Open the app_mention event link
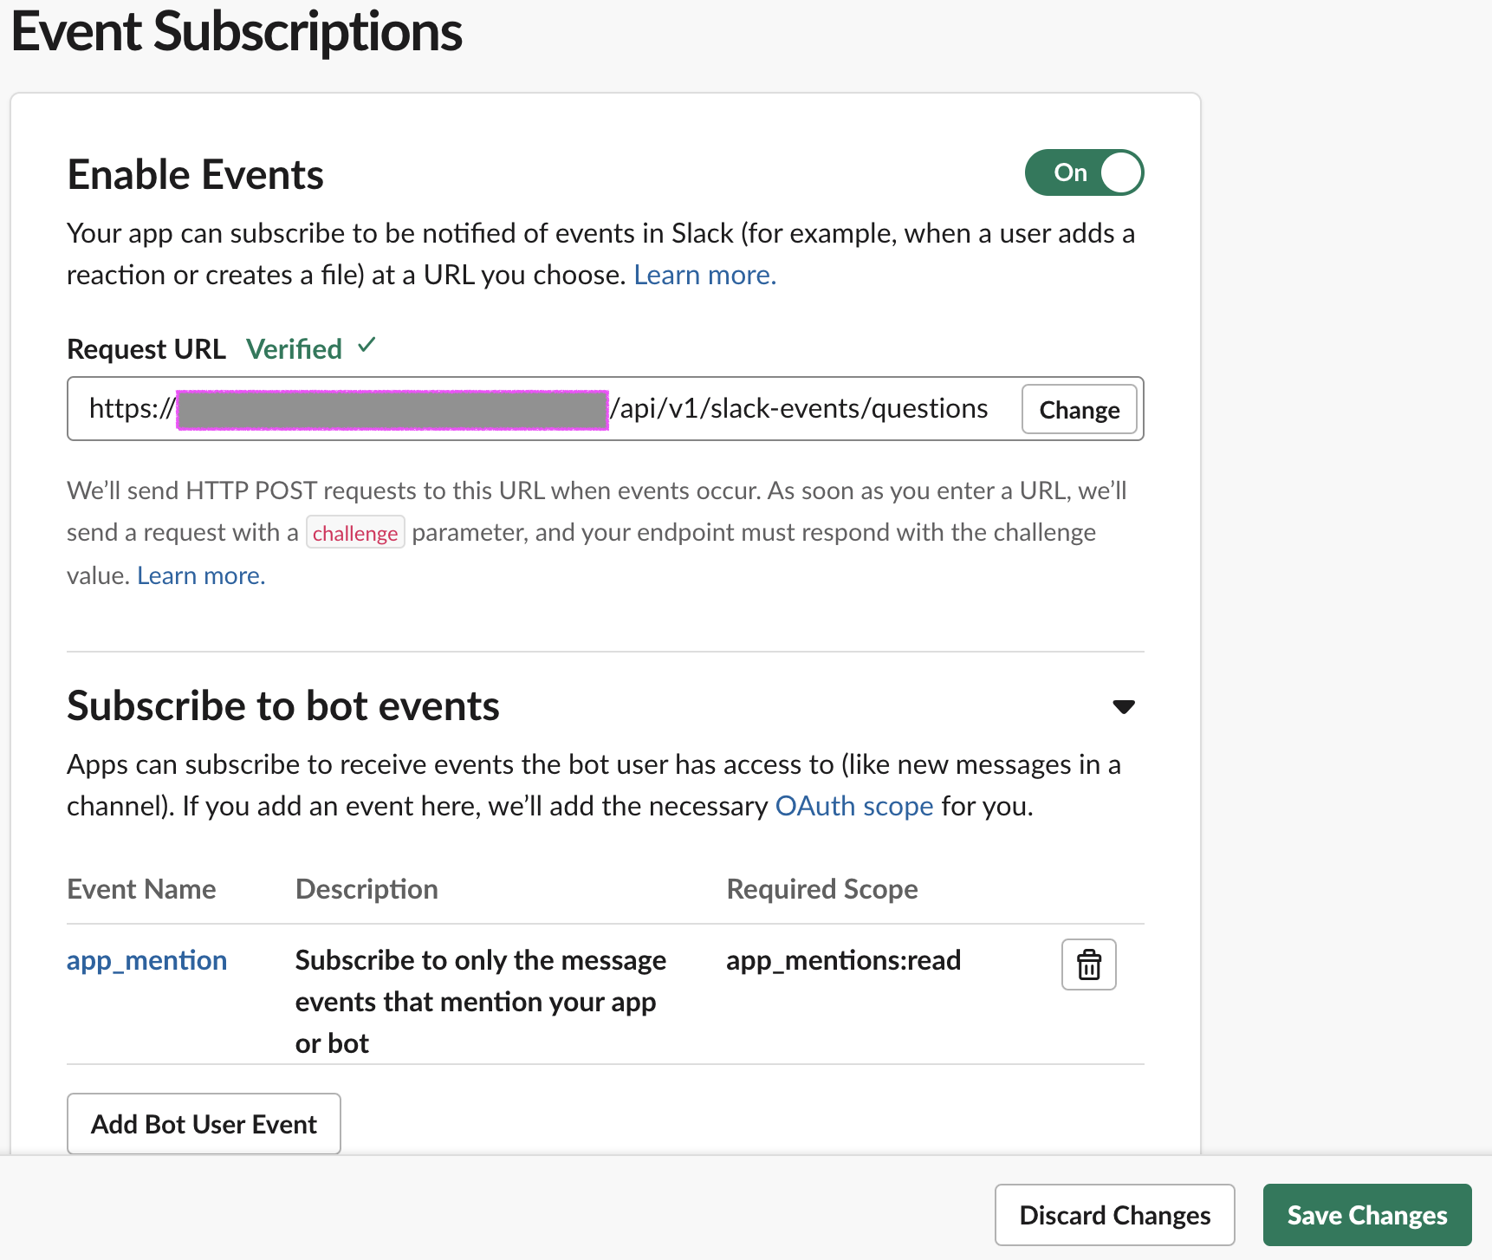The height and width of the screenshot is (1260, 1492). (x=146, y=960)
